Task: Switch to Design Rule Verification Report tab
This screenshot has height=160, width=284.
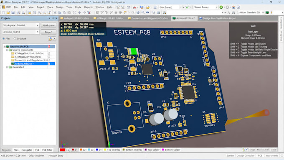Action: pyautogui.click(x=218, y=18)
